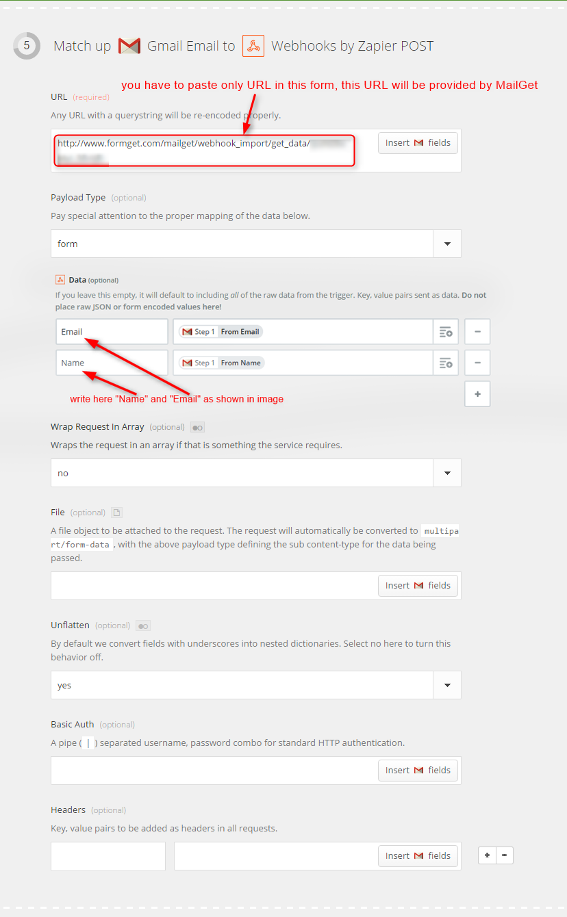567x917 pixels.
Task: Click the Gmail icon in the From Name pill
Action: (187, 363)
